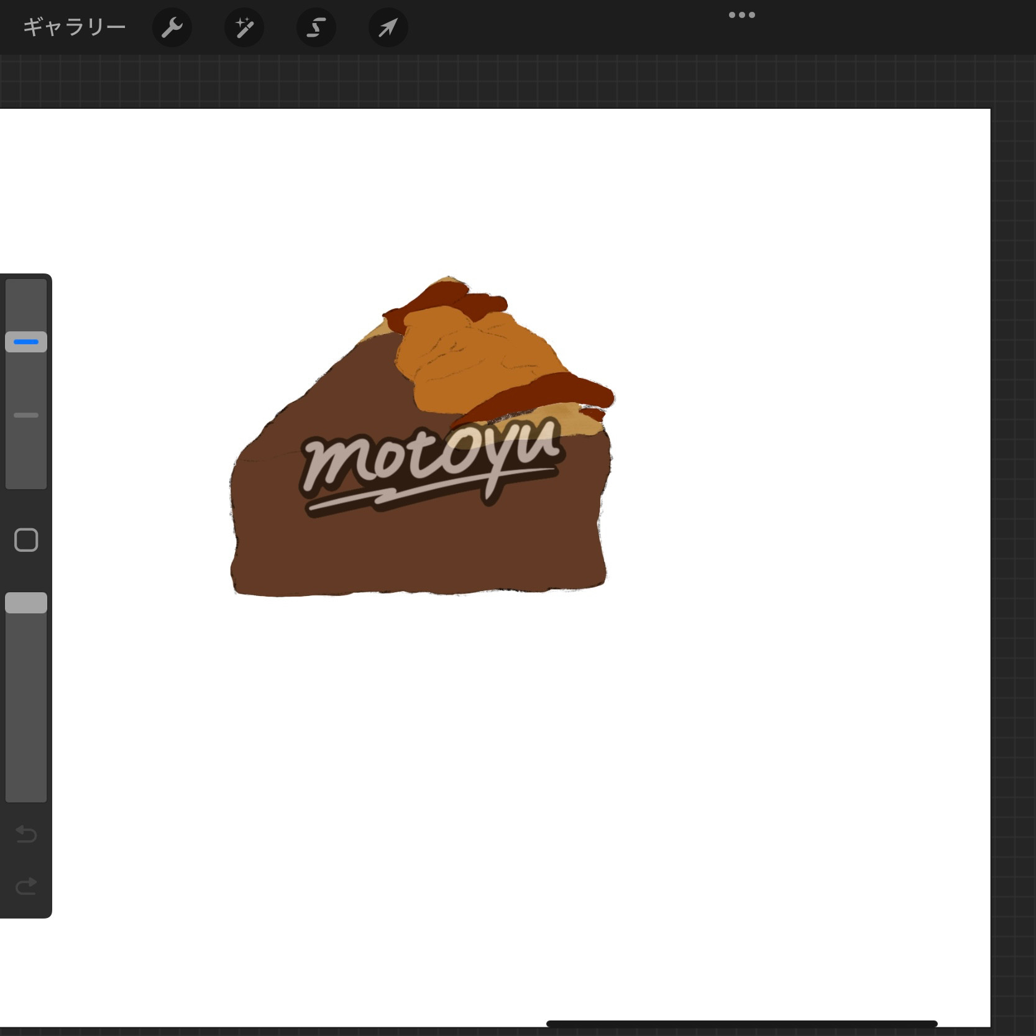
Task: Open the ギャラリー gallery view
Action: 74,27
